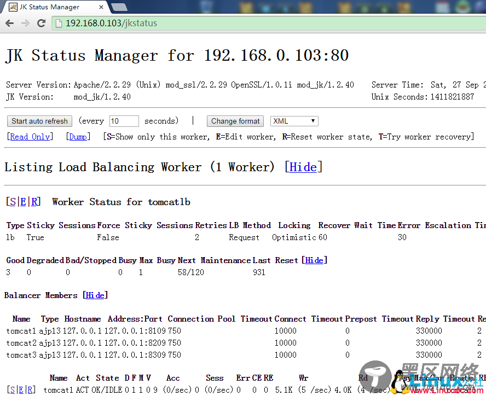
Task: Click the address bar showing 192.168.0.103/jkstatus
Action: click(x=270, y=23)
